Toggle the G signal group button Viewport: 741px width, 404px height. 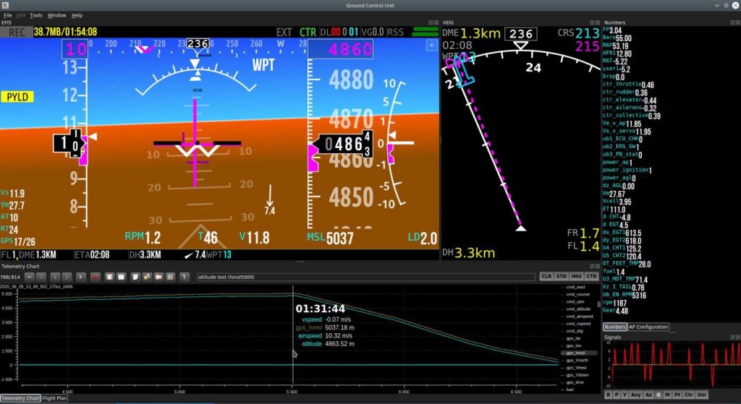(x=659, y=395)
